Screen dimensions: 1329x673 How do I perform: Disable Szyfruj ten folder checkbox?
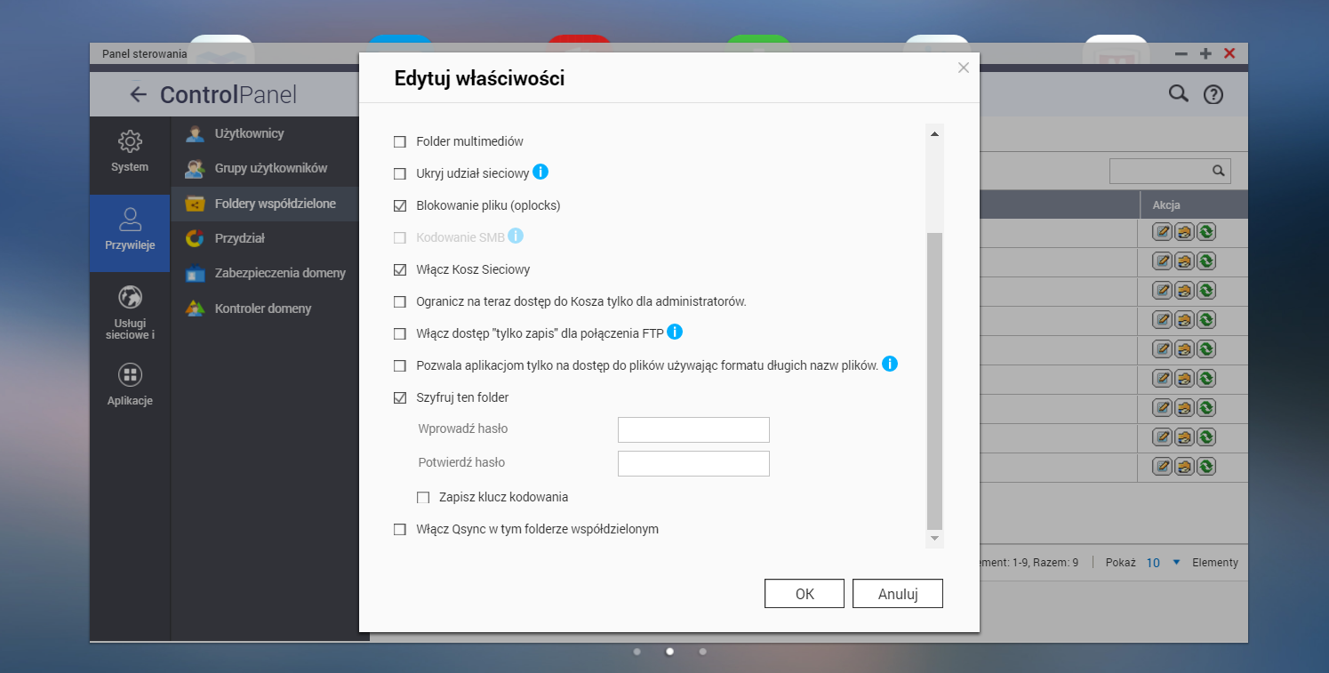[x=400, y=397]
